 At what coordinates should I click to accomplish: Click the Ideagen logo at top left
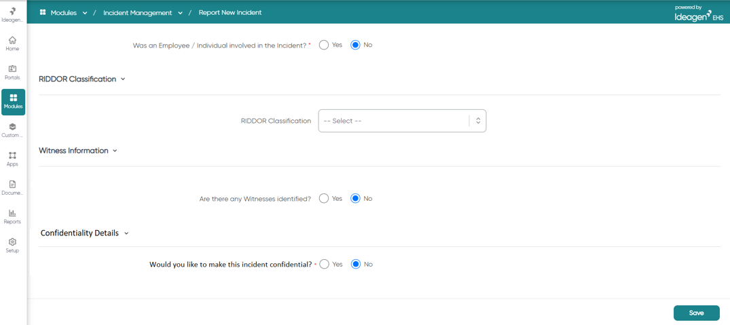pyautogui.click(x=13, y=14)
